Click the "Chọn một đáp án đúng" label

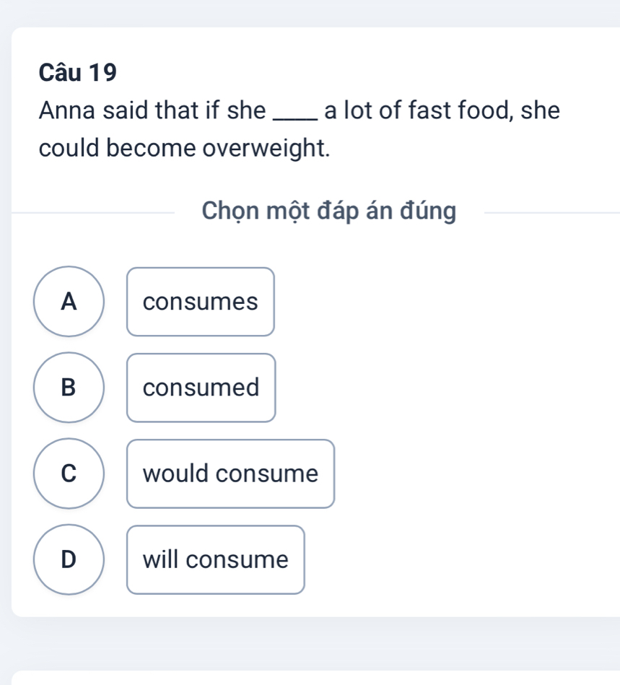[x=329, y=211]
